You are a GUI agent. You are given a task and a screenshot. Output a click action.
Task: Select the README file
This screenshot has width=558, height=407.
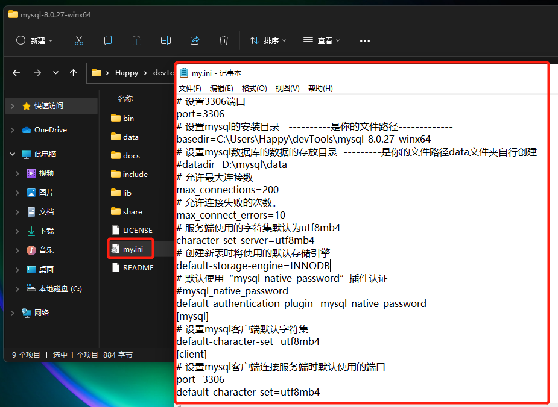point(132,267)
